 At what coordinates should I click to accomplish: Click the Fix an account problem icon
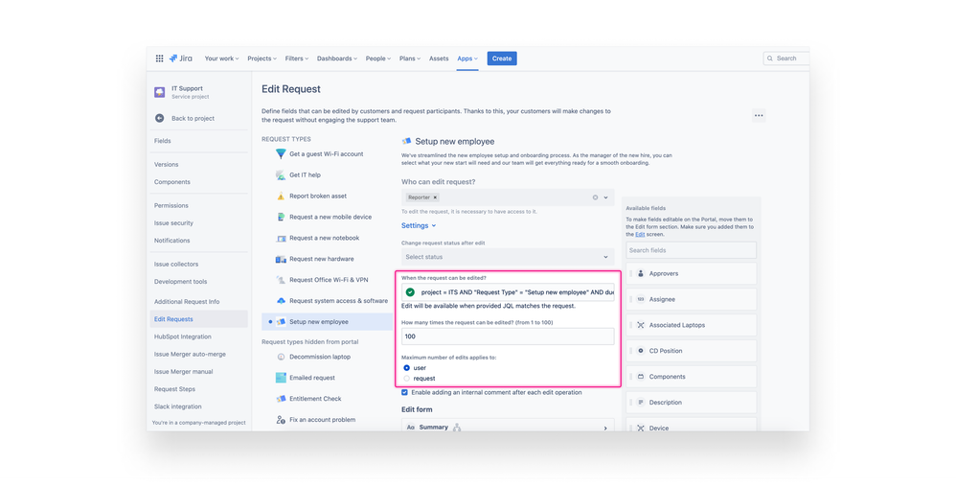click(281, 420)
